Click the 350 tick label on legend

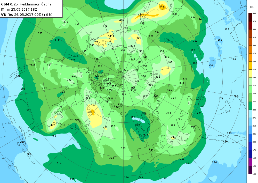click(x=254, y=94)
